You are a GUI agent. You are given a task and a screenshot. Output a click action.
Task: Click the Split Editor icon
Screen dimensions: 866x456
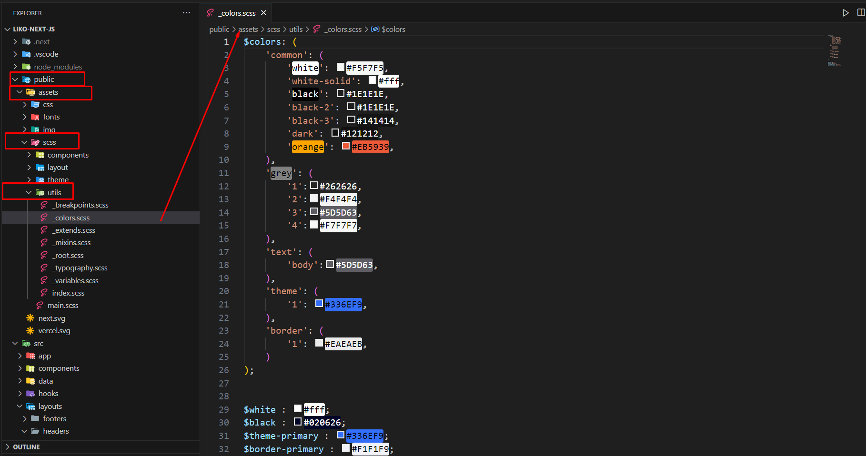[x=861, y=13]
